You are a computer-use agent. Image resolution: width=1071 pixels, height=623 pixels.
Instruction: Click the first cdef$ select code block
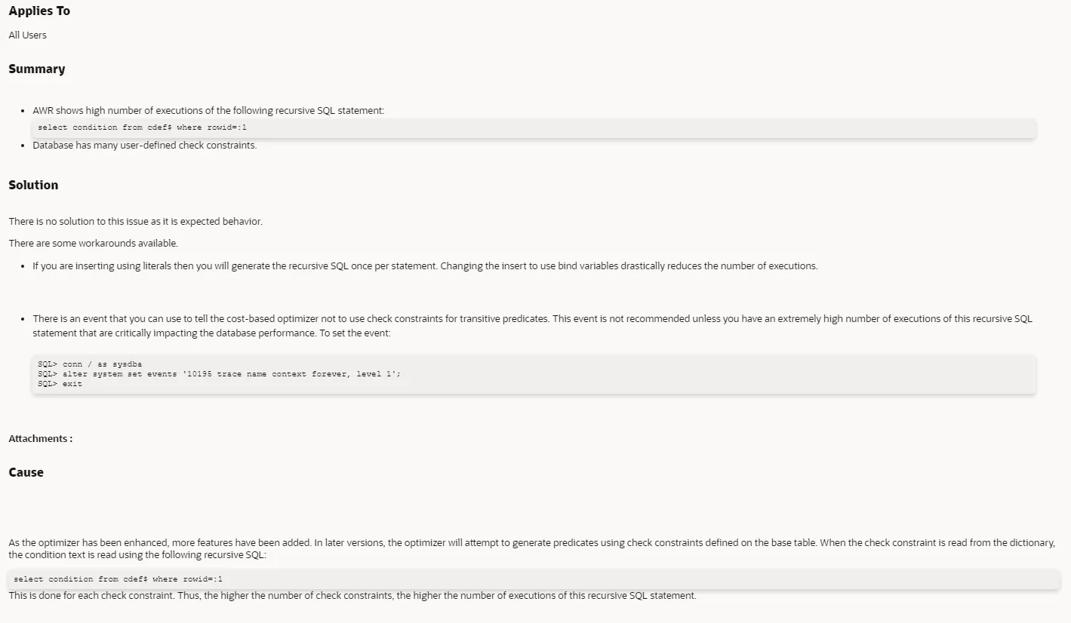pyautogui.click(x=534, y=128)
